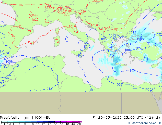Click the legend swatch between 20 and 25
This screenshot has width=162, height=125.
coord(45,122)
